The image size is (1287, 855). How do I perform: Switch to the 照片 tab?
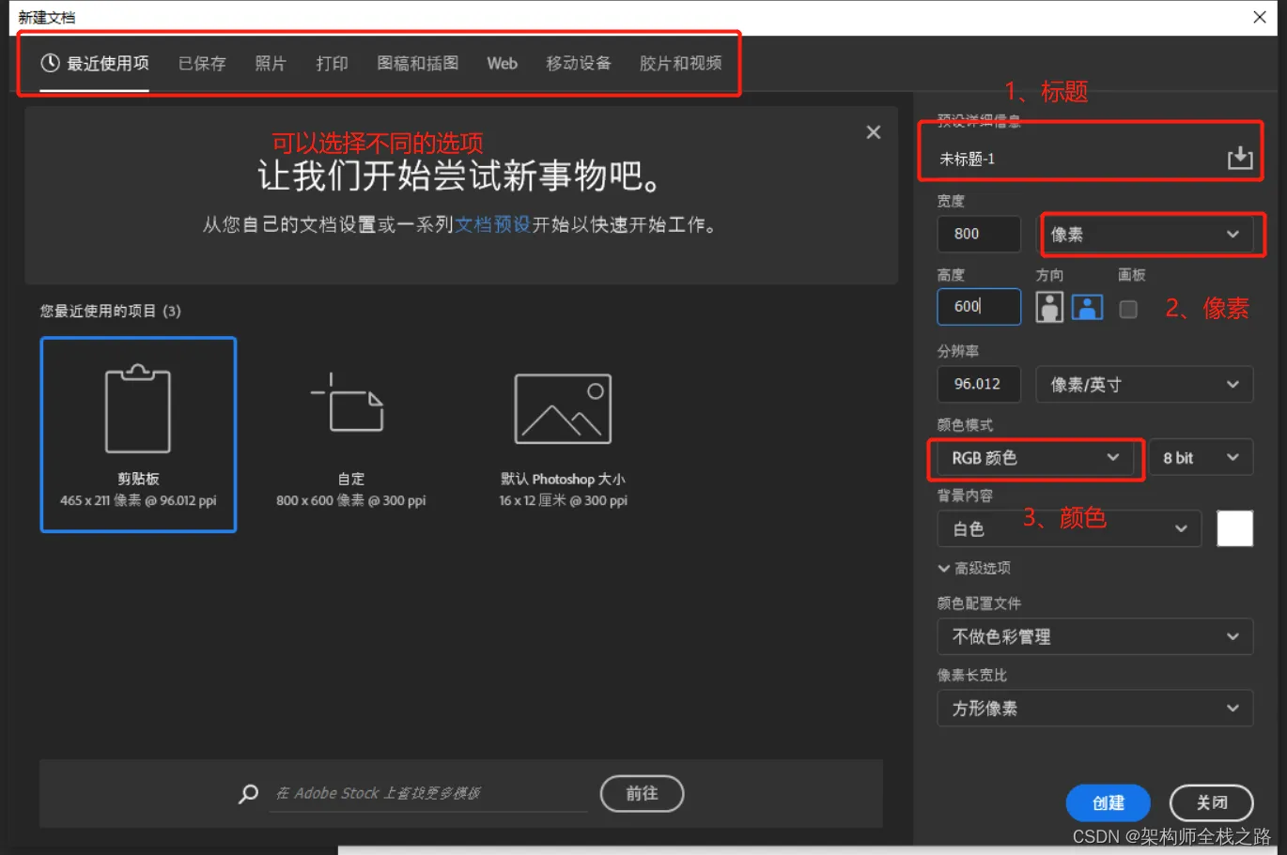271,64
